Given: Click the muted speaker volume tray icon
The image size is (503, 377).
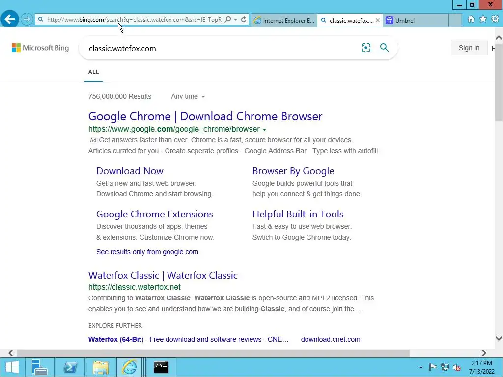Looking at the screenshot, I should 457,367.
